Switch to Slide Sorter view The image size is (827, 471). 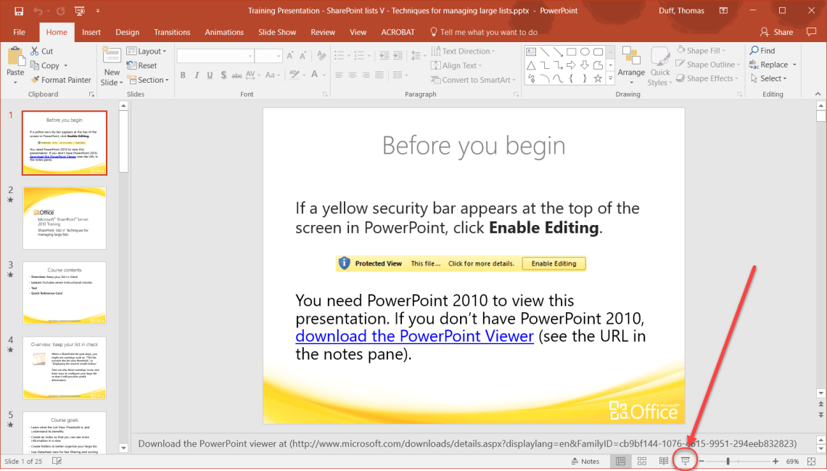[641, 461]
